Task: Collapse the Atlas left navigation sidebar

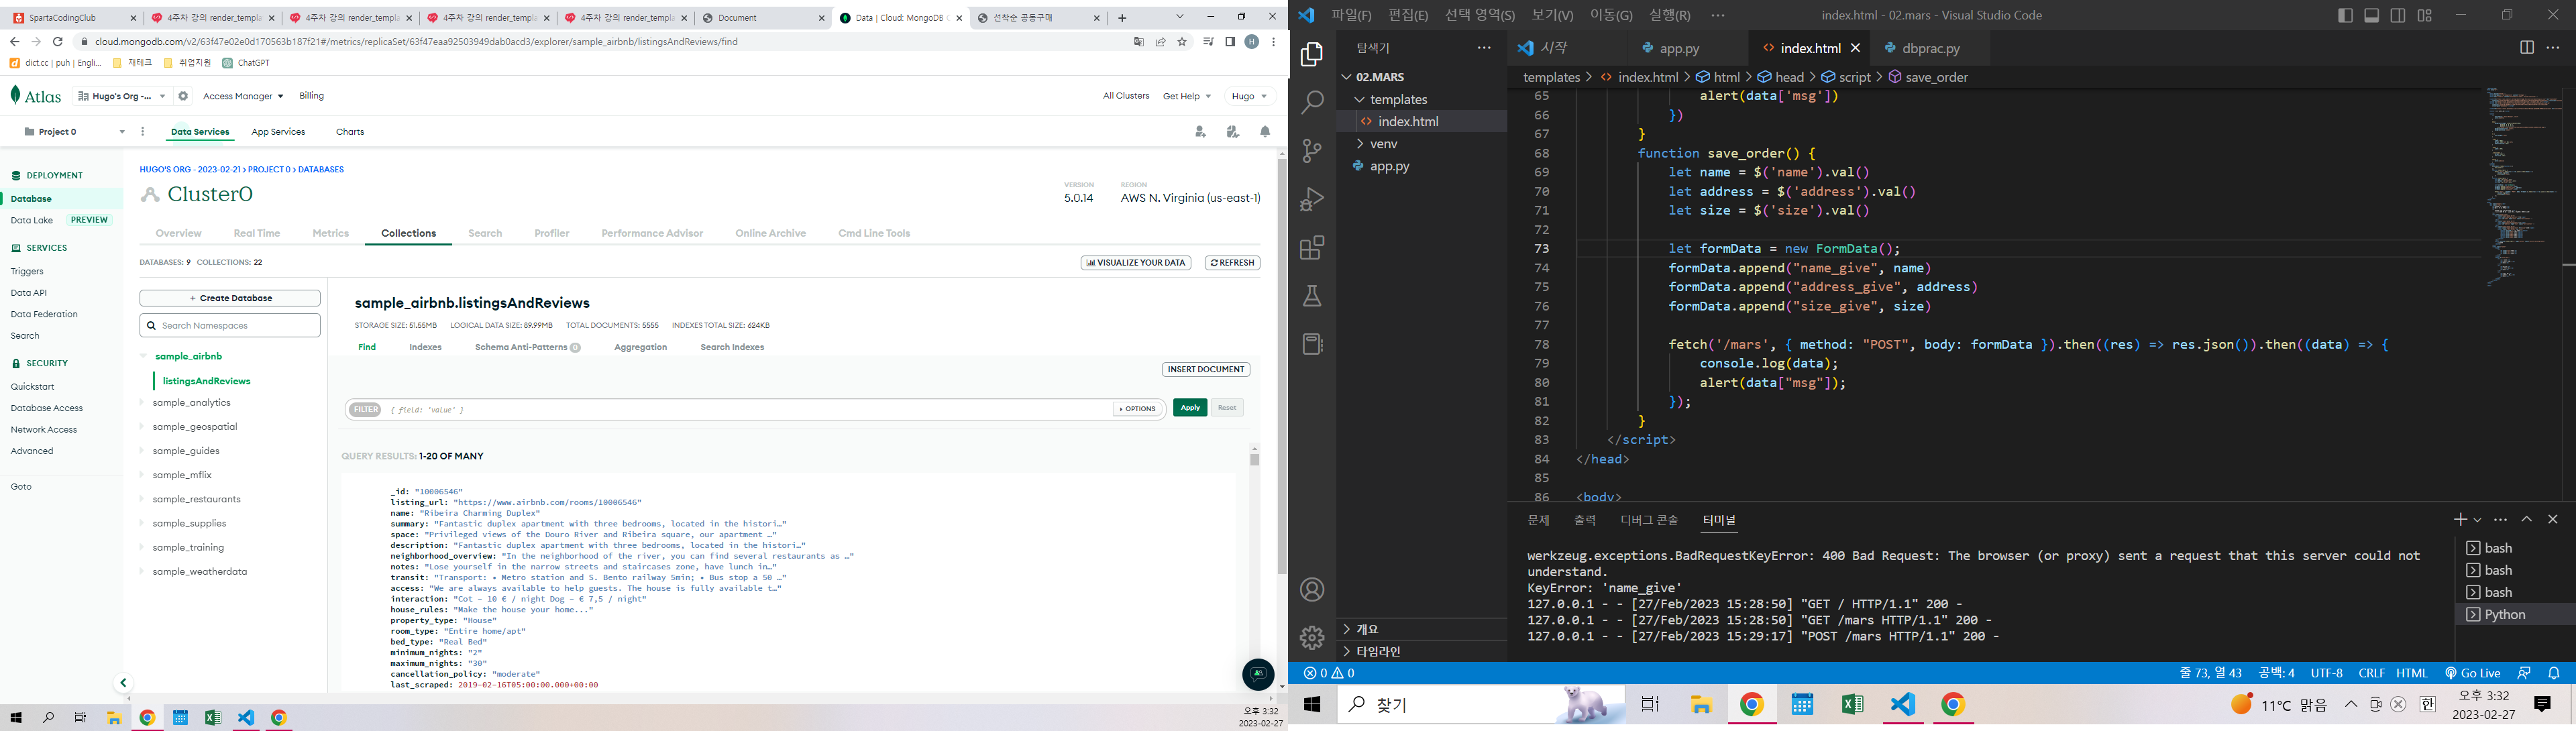Action: (123, 683)
